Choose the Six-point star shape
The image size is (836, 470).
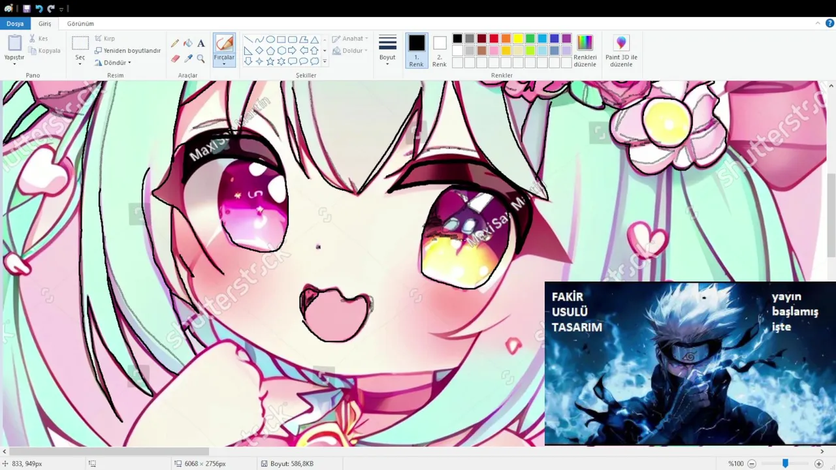pos(281,61)
